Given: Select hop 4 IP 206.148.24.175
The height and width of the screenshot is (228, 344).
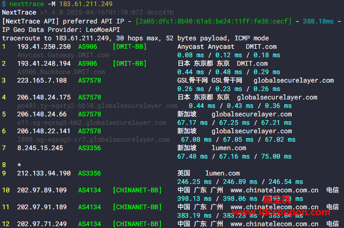Looking at the screenshot, I should pyautogui.click(x=44, y=98).
